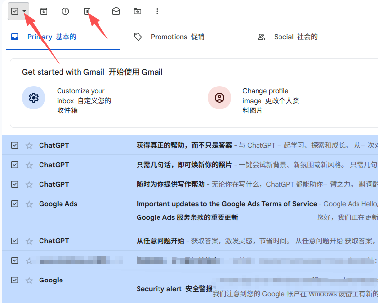The width and height of the screenshot is (378, 303).
Task: Star the blurred sender email
Action: click(29, 260)
